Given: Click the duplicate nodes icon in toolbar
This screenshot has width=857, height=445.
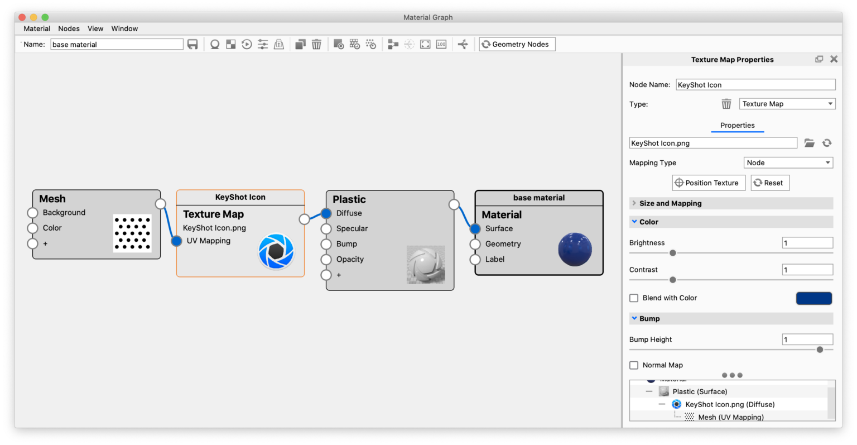Looking at the screenshot, I should pos(300,45).
